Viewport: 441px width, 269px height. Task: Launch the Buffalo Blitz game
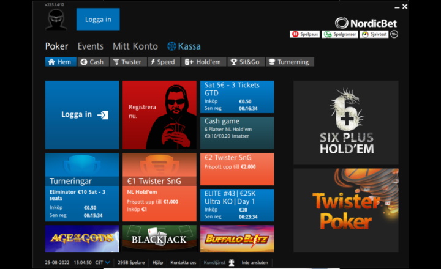coord(237,238)
